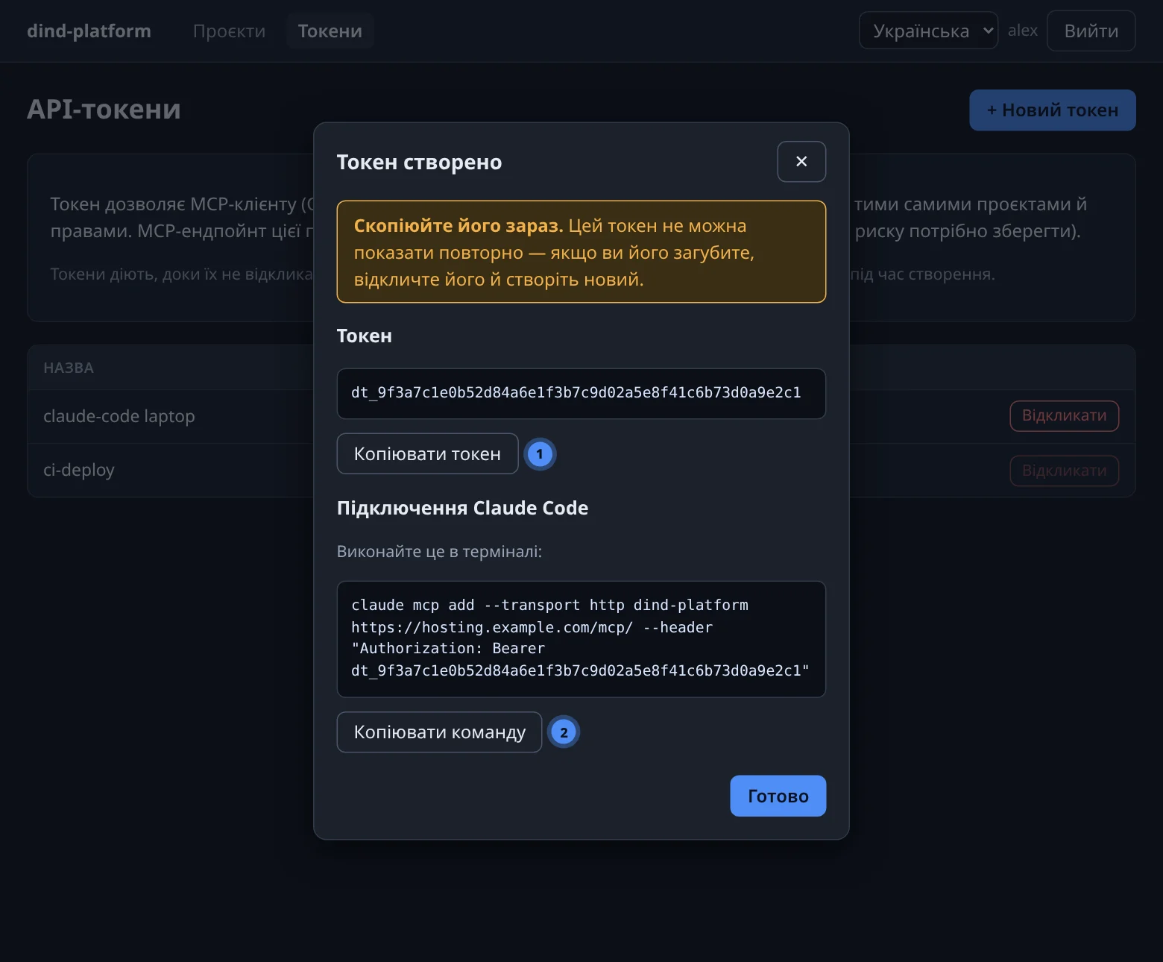Click the НАЗВА column header
1163x962 pixels.
[69, 368]
